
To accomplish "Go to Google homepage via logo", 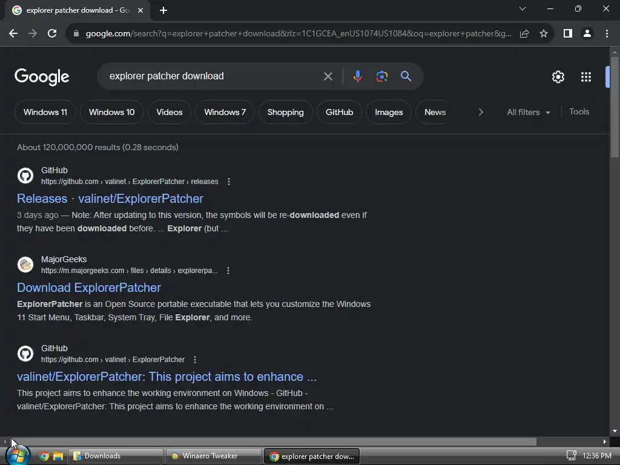I will click(42, 77).
